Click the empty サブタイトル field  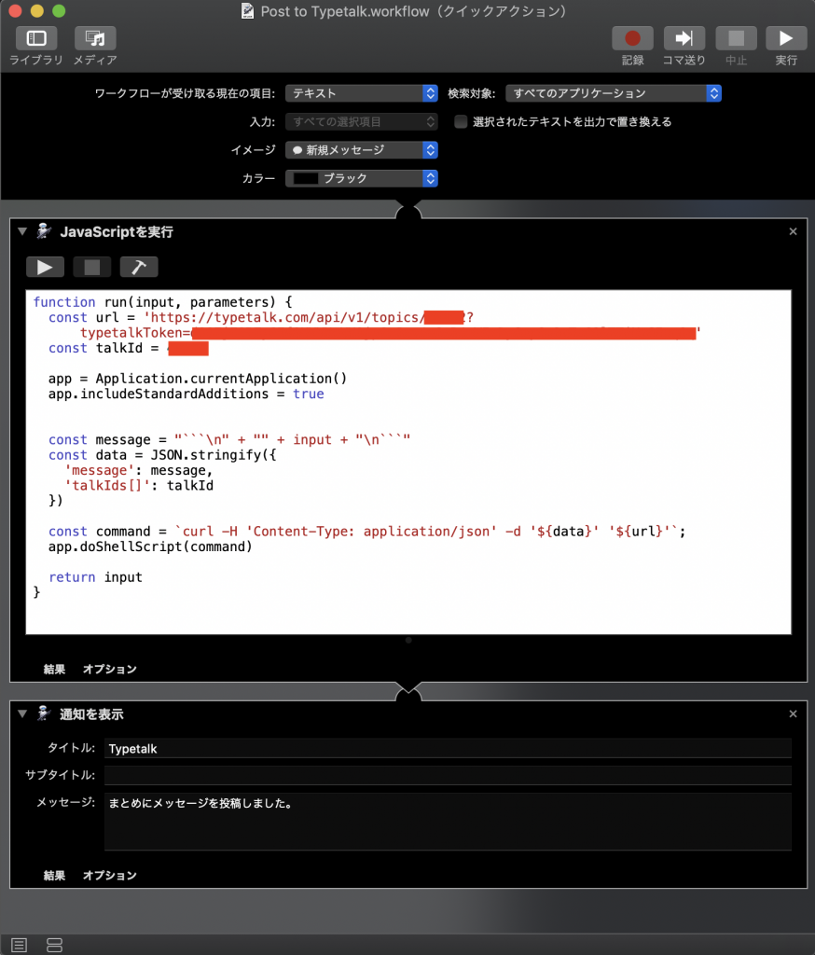point(448,775)
